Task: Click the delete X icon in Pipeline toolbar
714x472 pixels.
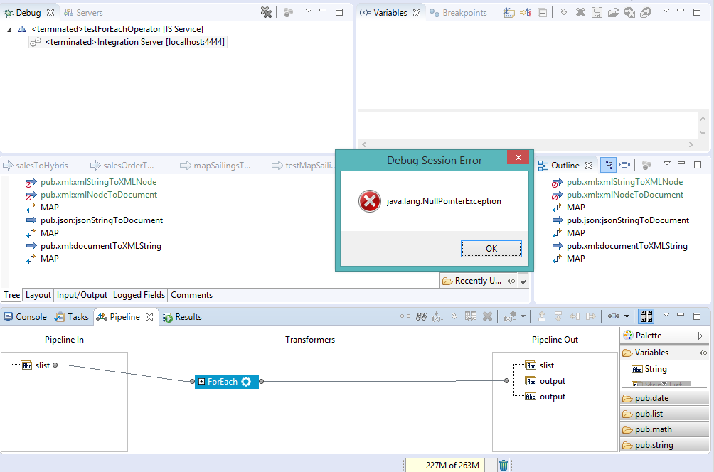Action: coord(487,316)
